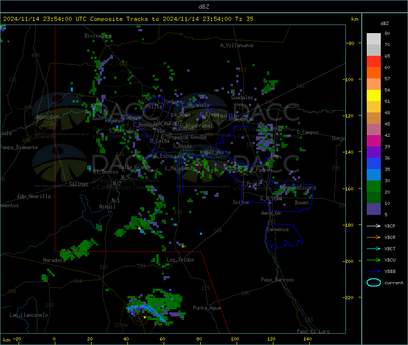This screenshot has width=408, height=345.
Task: Click the white VBCP arrow in legend
Action: pyautogui.click(x=374, y=226)
